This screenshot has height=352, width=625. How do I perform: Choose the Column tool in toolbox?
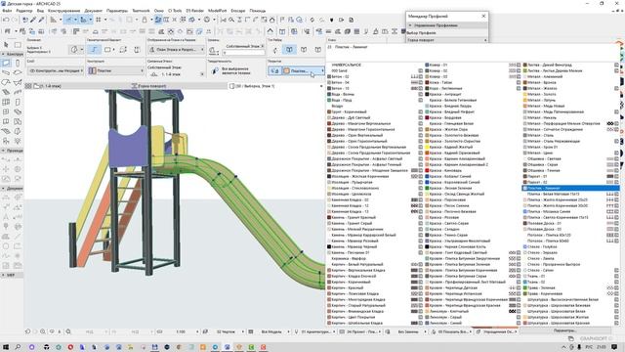[x=18, y=63]
